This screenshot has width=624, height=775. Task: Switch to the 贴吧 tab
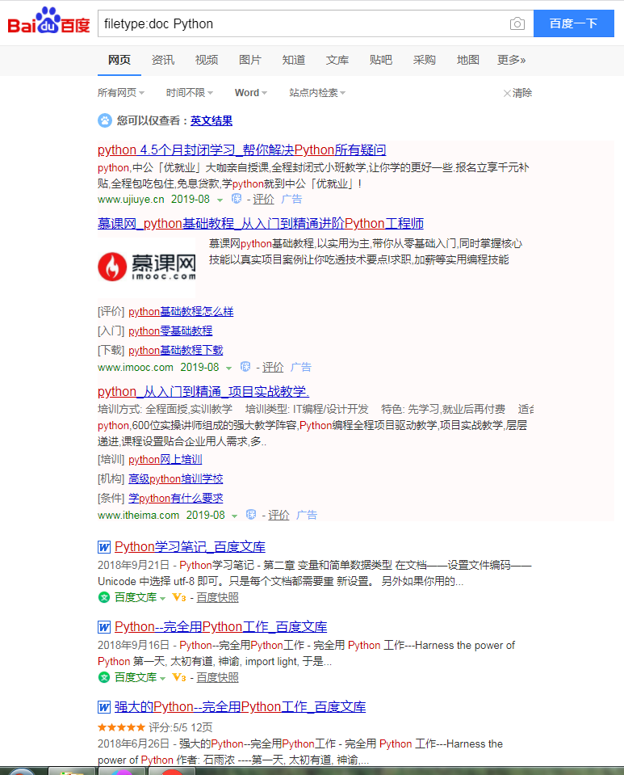click(381, 61)
